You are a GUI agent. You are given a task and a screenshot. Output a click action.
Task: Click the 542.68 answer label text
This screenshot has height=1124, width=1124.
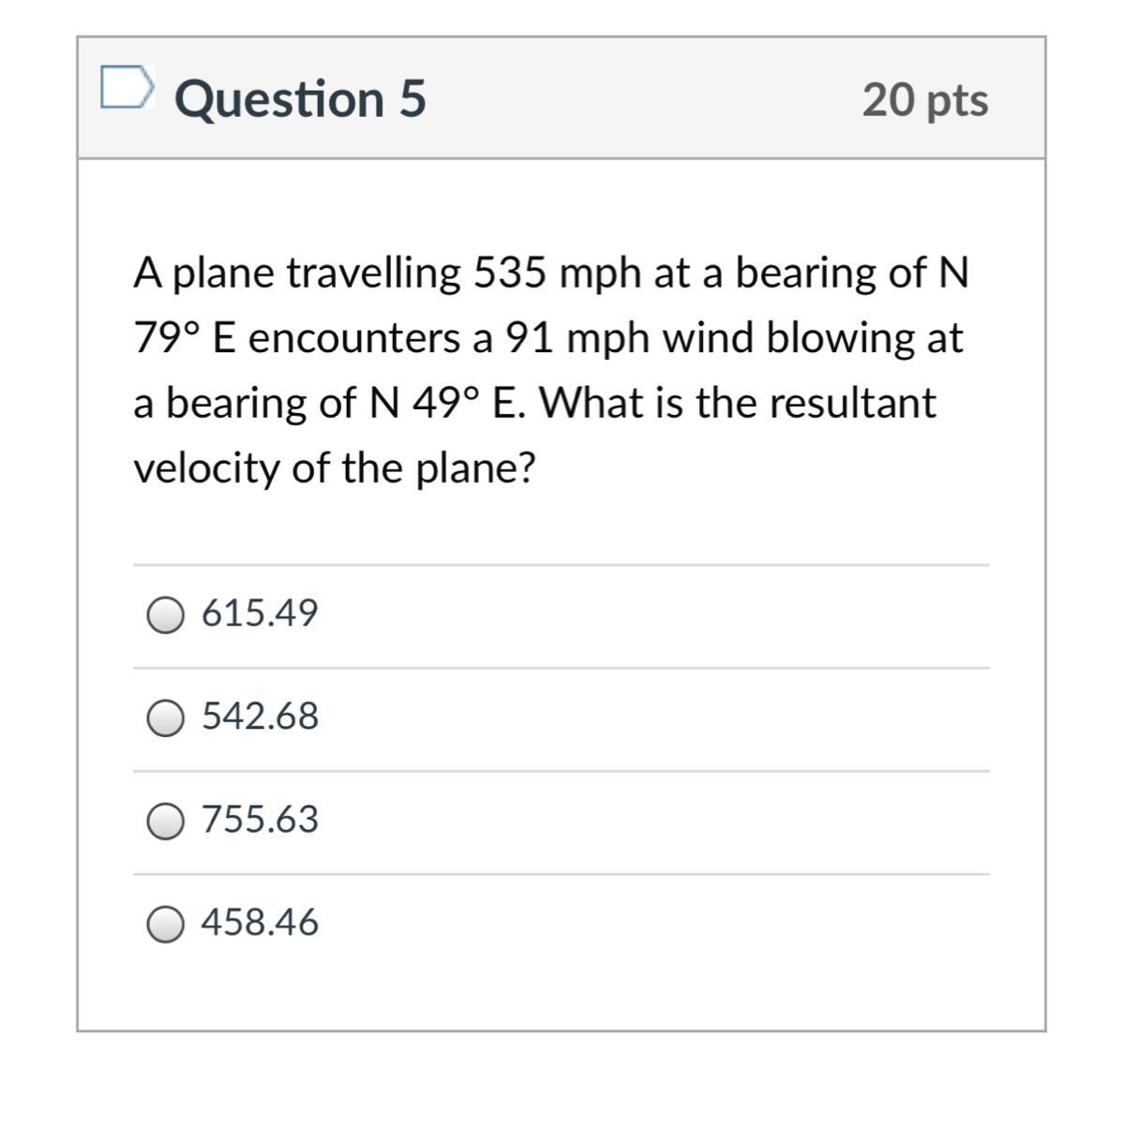[x=260, y=717]
